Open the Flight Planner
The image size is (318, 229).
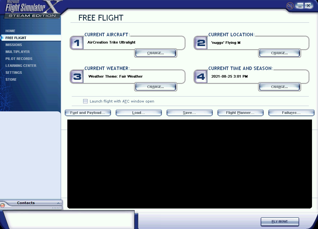(x=240, y=113)
